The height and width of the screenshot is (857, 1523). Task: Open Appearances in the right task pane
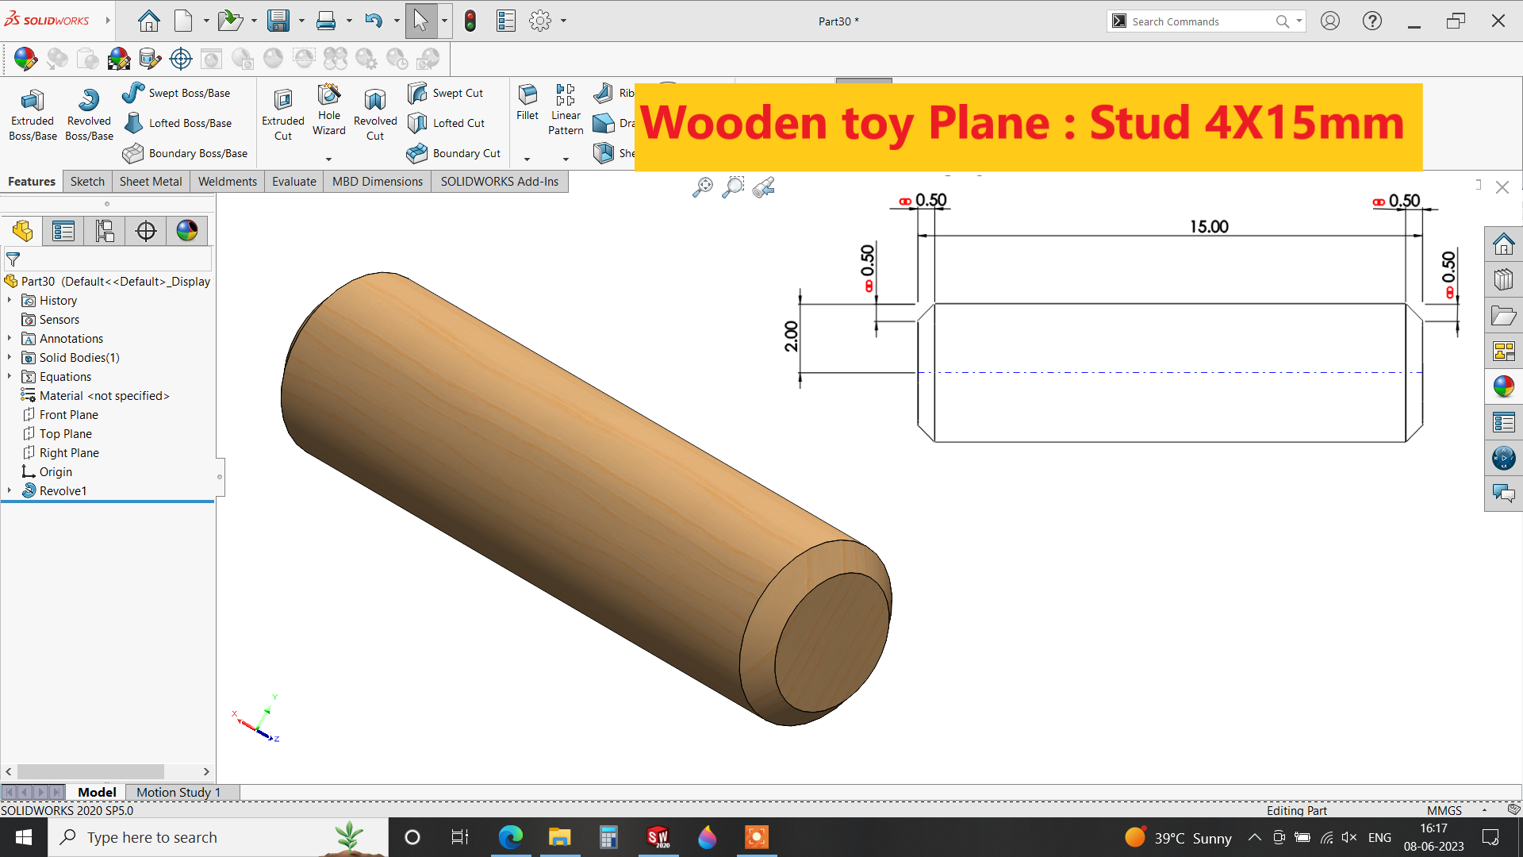pyautogui.click(x=1503, y=386)
